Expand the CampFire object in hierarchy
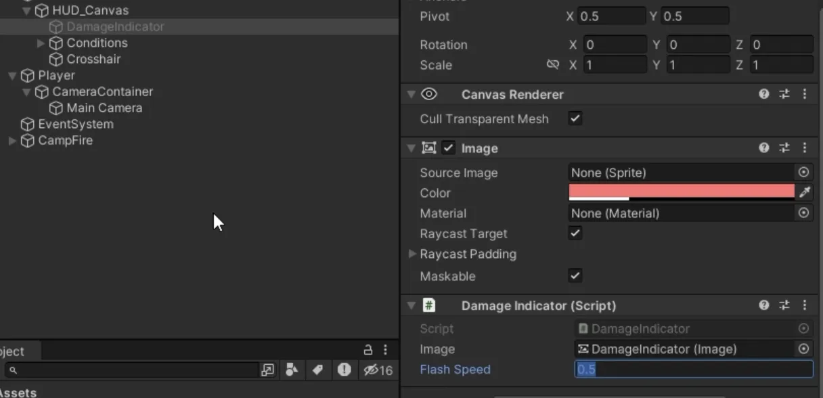This screenshot has height=398, width=823. pyautogui.click(x=12, y=140)
